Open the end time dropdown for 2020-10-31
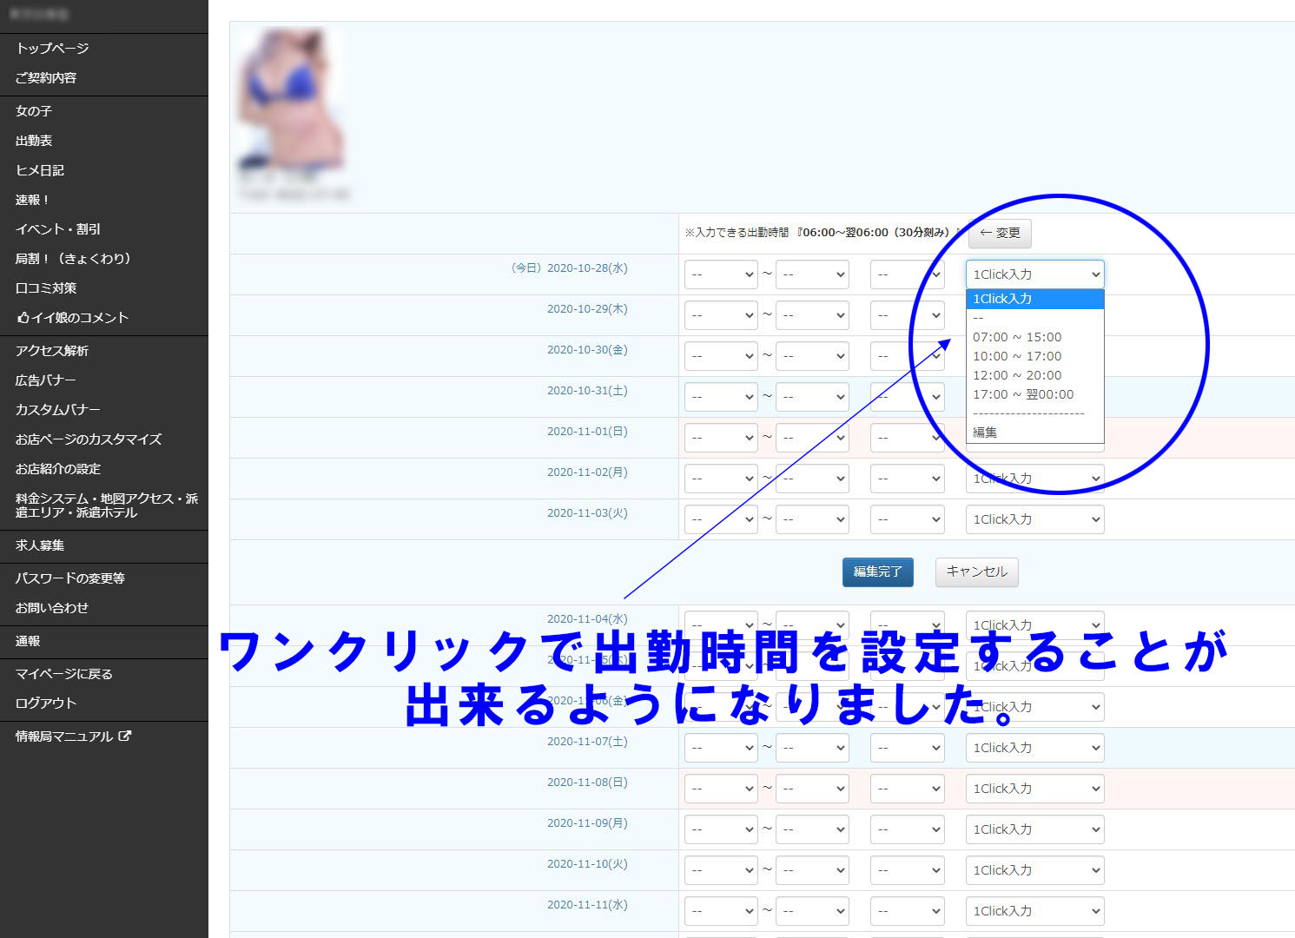The image size is (1295, 938). click(x=812, y=397)
